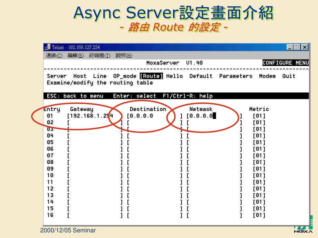Click entry number 03 in the table
The height and width of the screenshot is (238, 318).
point(50,129)
